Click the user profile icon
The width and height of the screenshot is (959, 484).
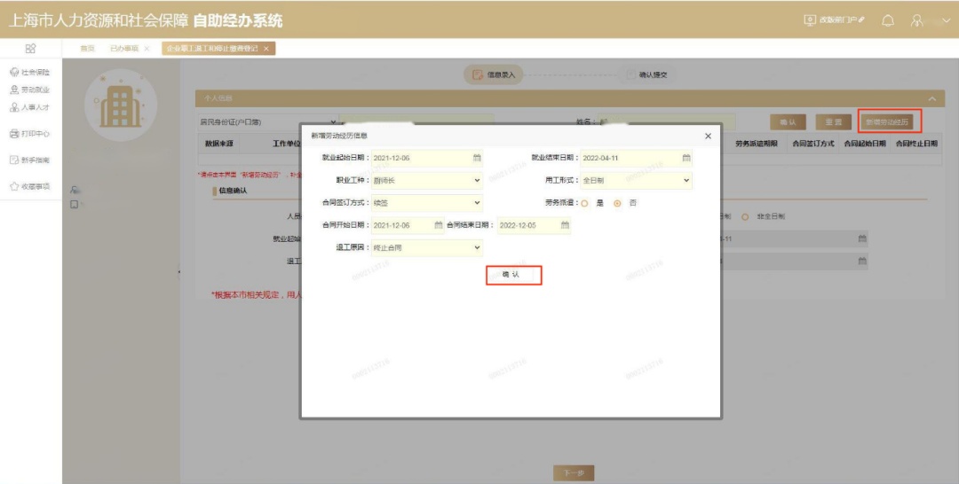917,20
